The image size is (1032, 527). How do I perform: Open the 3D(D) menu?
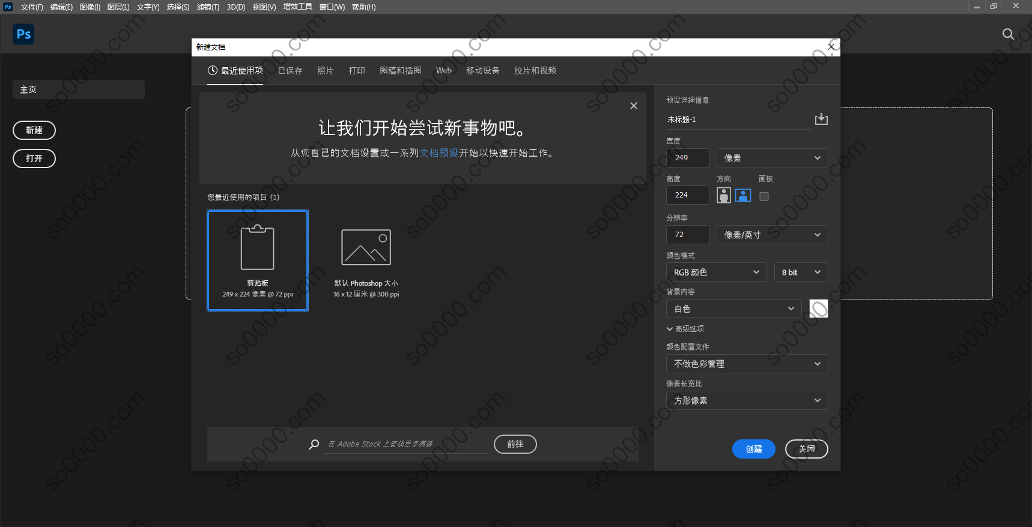point(236,7)
